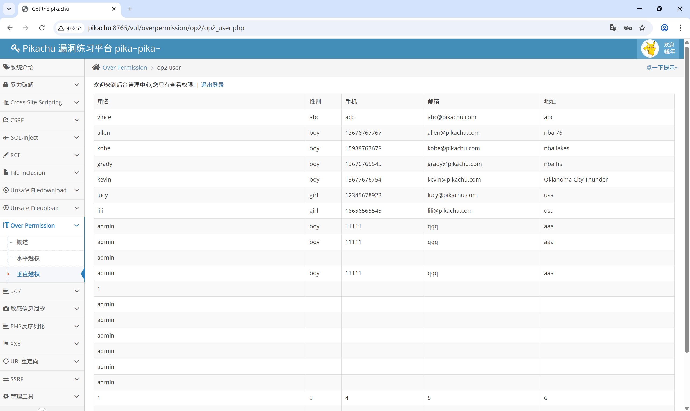Click the 点一下提示~ hint link
Viewport: 690px width, 411px height.
[x=662, y=68]
